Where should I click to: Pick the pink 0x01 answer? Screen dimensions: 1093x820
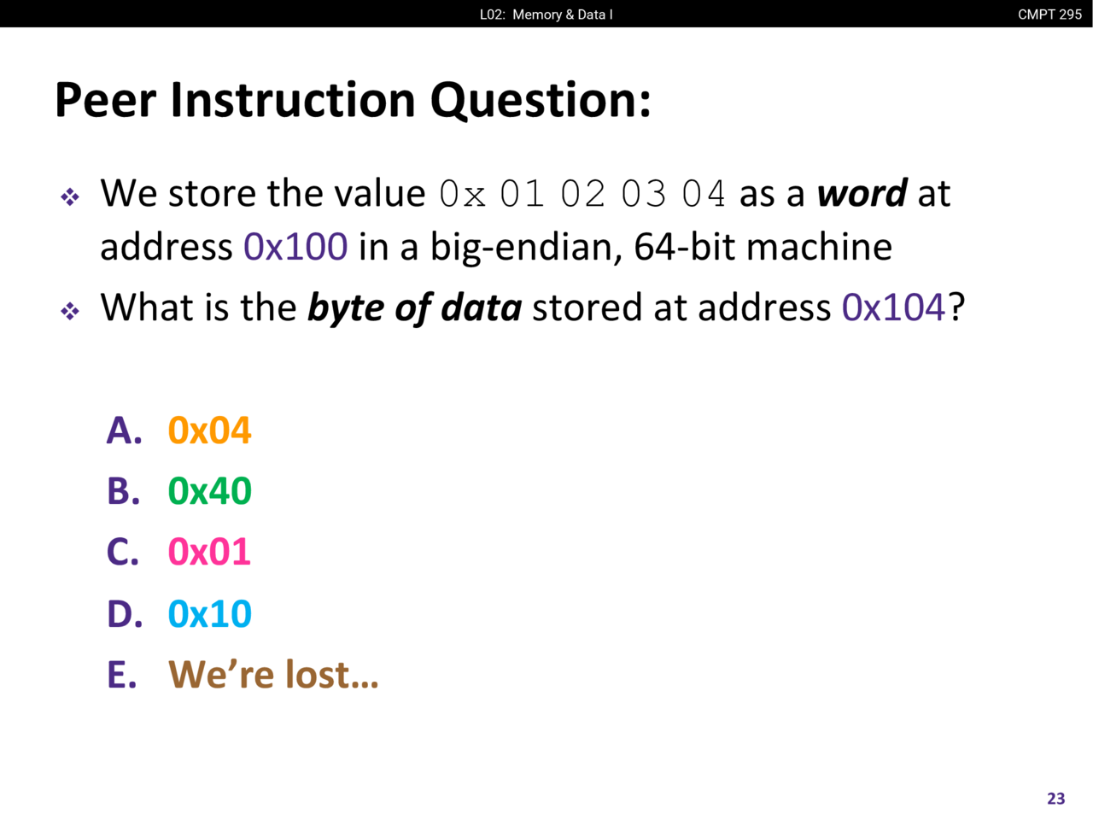(x=209, y=552)
